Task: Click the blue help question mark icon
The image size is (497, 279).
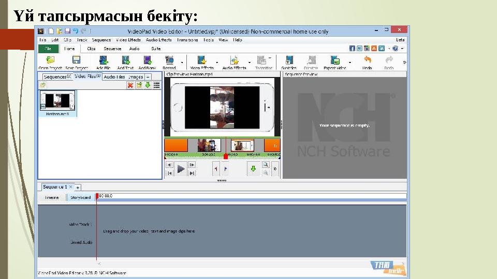Action: tap(395, 49)
